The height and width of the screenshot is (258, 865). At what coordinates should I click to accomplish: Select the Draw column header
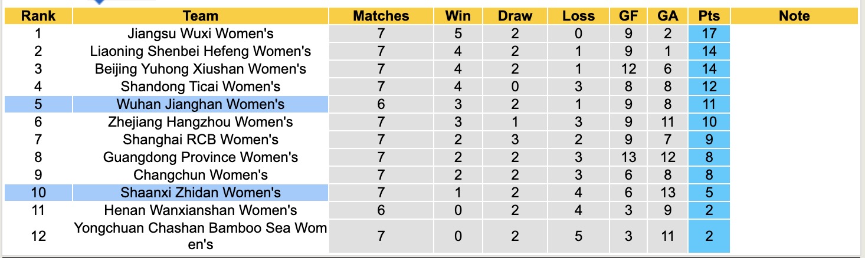(x=515, y=16)
